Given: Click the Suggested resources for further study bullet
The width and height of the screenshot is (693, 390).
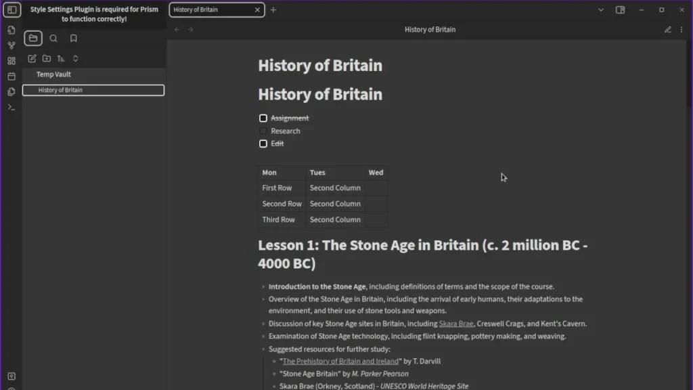Looking at the screenshot, I should [330, 349].
